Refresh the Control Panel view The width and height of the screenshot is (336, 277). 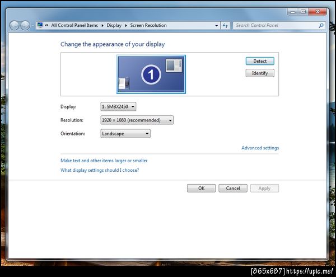click(225, 26)
